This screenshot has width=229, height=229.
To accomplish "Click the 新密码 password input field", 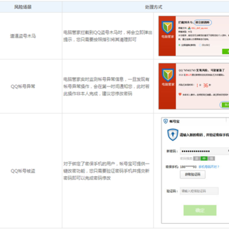I will click(204, 151).
